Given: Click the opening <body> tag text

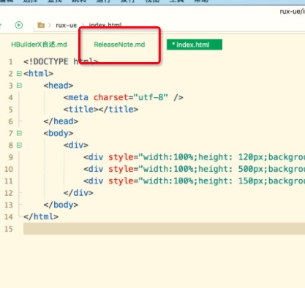Looking at the screenshot, I should point(59,133).
